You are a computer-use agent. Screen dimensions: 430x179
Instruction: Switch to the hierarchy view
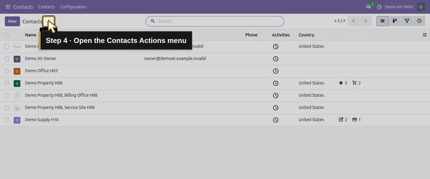coord(407,21)
